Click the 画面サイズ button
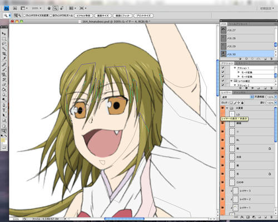Image resolution: width=278 pixels, height=222 pixels. tap(103, 16)
